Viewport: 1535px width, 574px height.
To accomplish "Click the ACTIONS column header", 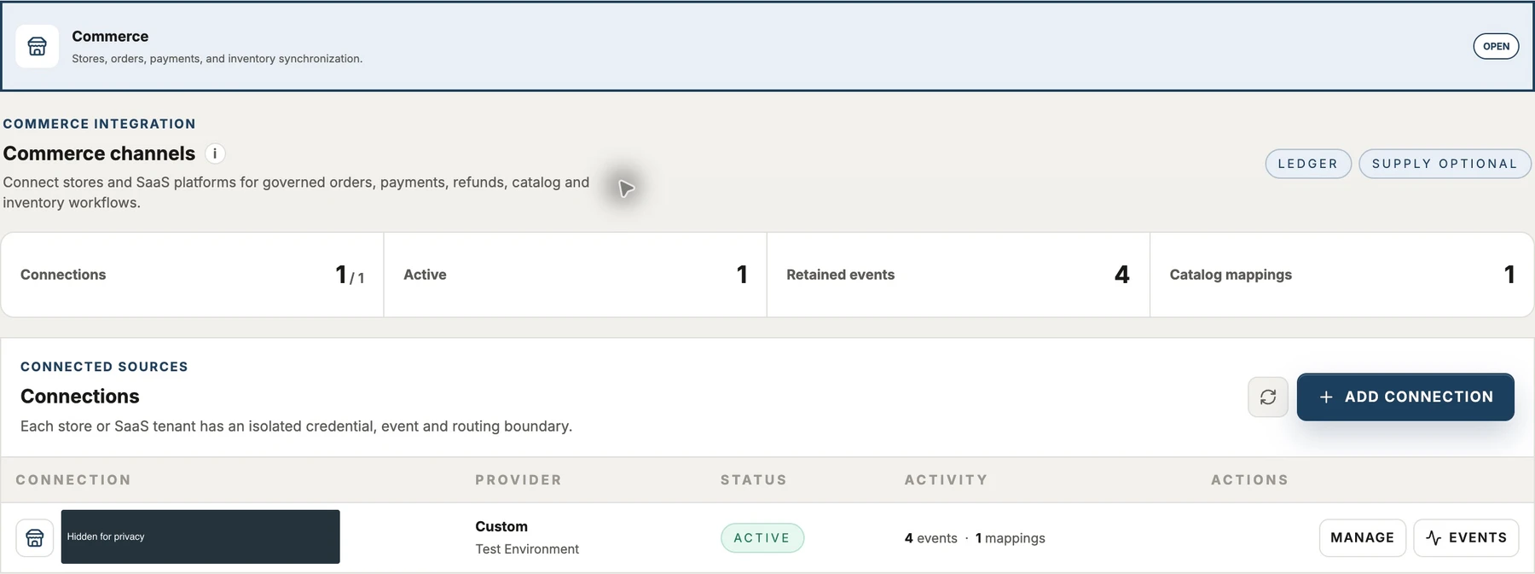I will (1250, 480).
